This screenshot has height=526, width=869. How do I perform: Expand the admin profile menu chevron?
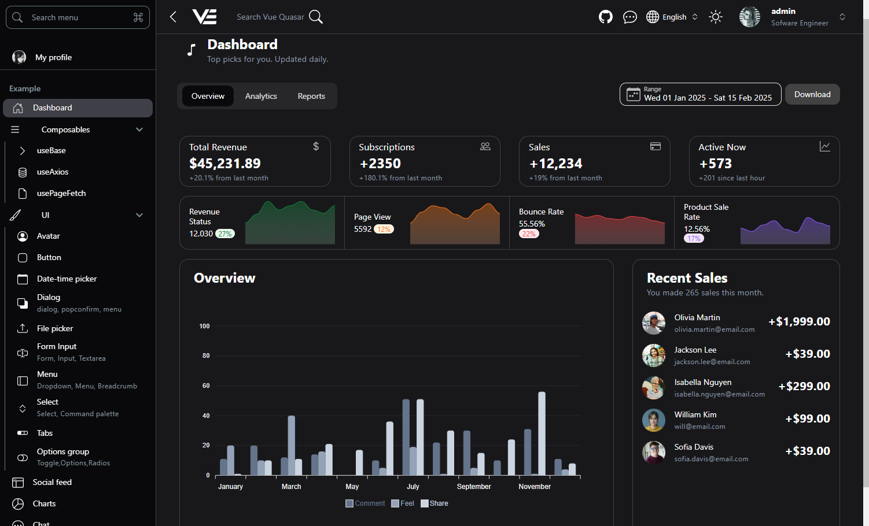tap(842, 17)
